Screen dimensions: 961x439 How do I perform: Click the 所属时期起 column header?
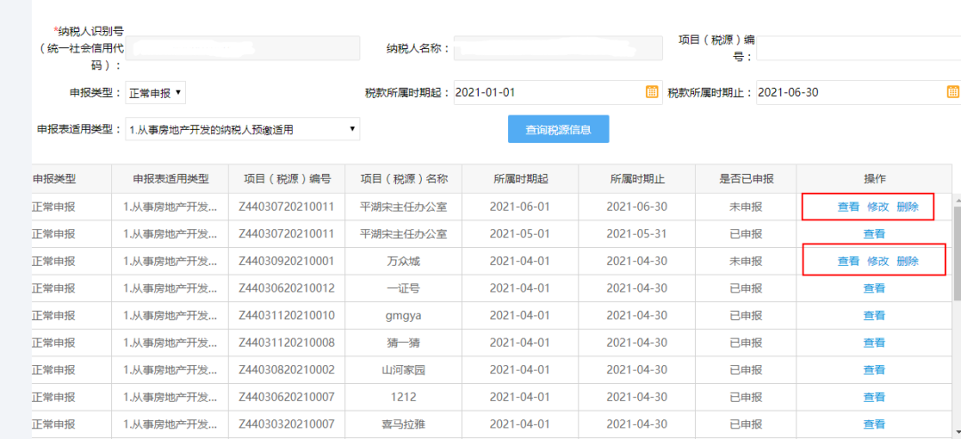(x=521, y=179)
